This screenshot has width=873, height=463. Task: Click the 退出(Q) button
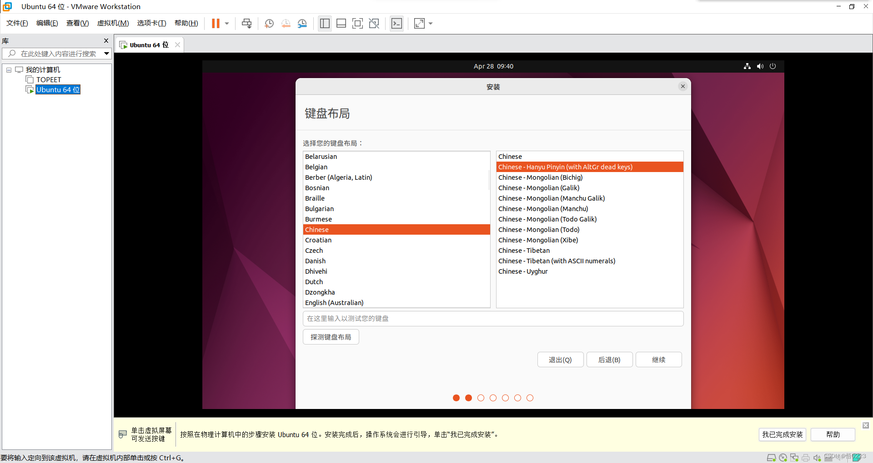(x=560, y=360)
